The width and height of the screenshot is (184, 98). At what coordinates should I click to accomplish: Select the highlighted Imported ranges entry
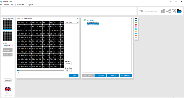(93, 24)
